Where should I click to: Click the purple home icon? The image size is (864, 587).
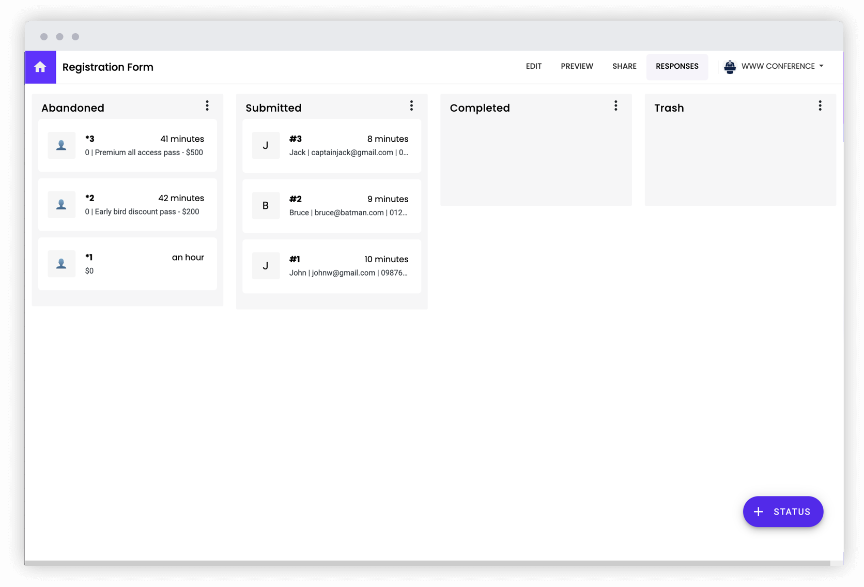pyautogui.click(x=40, y=67)
